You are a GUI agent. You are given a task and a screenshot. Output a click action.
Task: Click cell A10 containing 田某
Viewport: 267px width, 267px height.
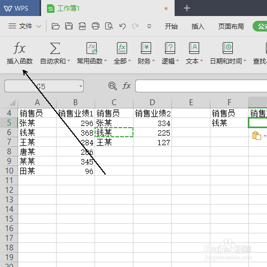[37, 171]
